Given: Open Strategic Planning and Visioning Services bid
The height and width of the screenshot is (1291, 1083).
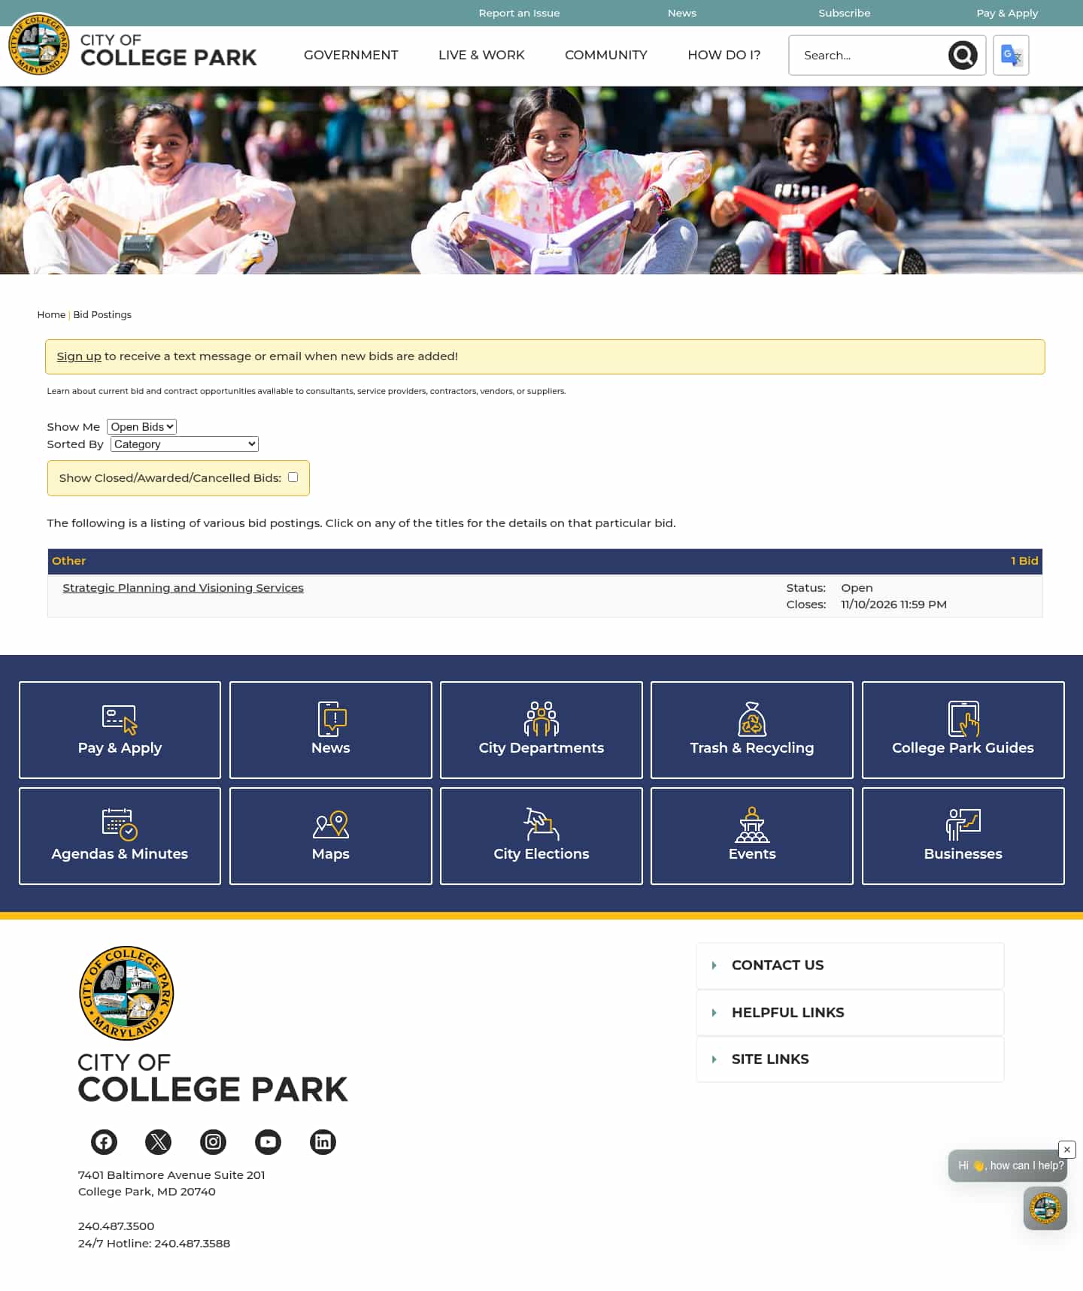Looking at the screenshot, I should coord(183,587).
